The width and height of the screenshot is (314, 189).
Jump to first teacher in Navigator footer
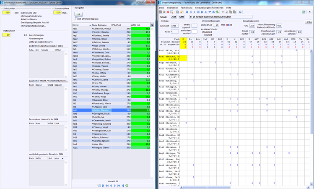(x=103, y=186)
